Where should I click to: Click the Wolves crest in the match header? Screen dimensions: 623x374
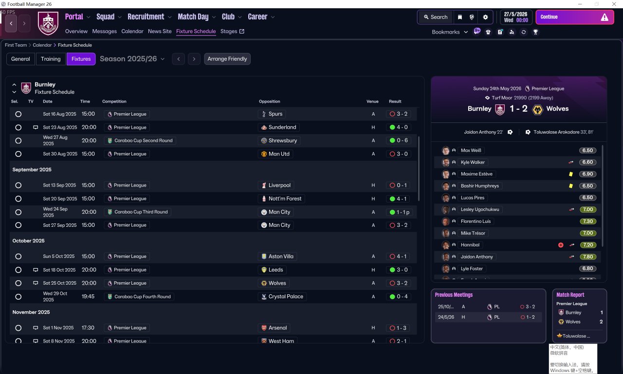538,109
